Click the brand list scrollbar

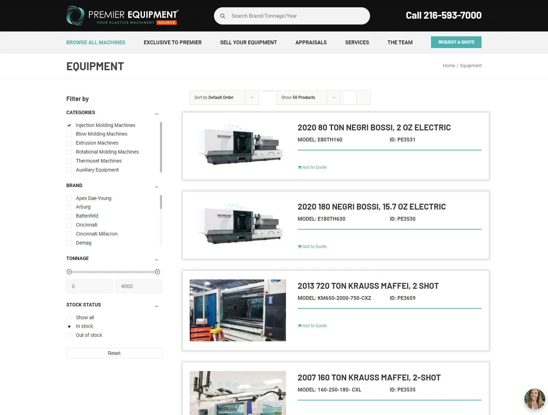pos(161,202)
